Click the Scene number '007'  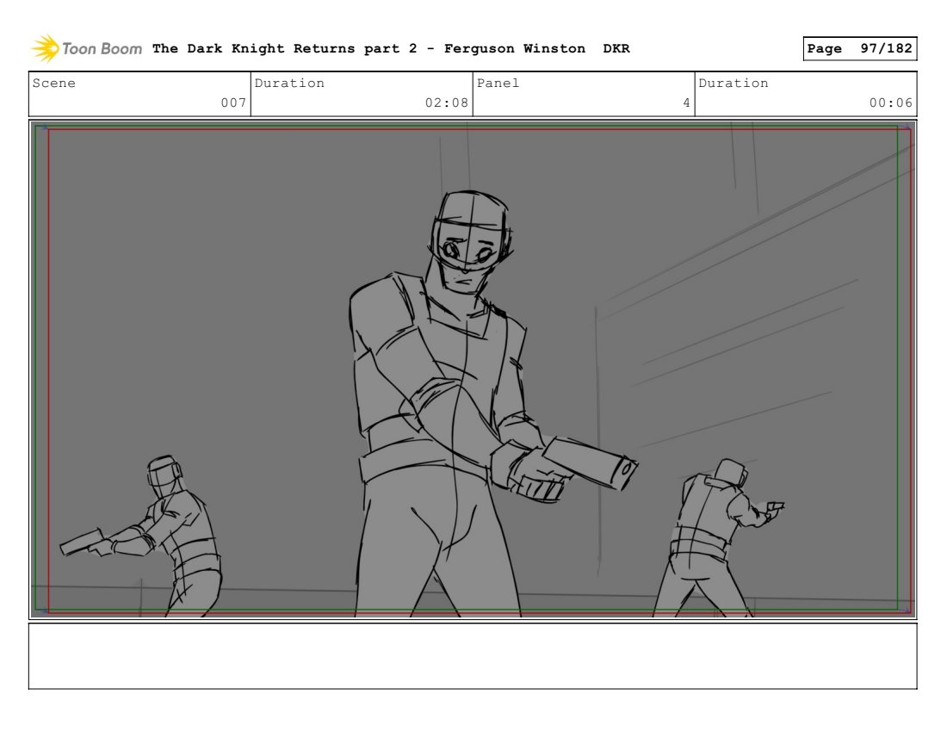tap(233, 102)
